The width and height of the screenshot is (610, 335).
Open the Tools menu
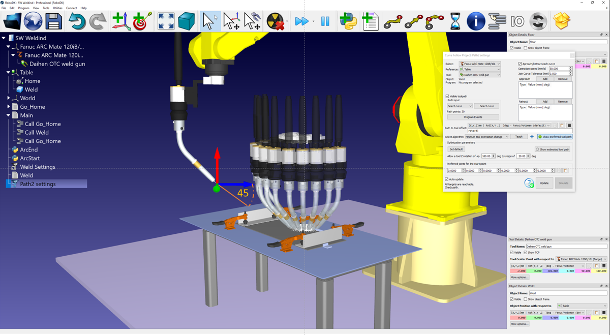[46, 8]
